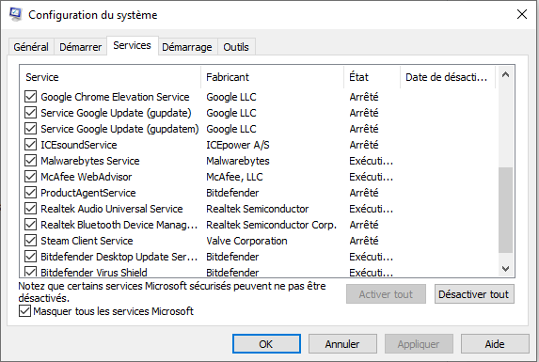Open the Démarrer tab
The height and width of the screenshot is (362, 539).
point(81,47)
